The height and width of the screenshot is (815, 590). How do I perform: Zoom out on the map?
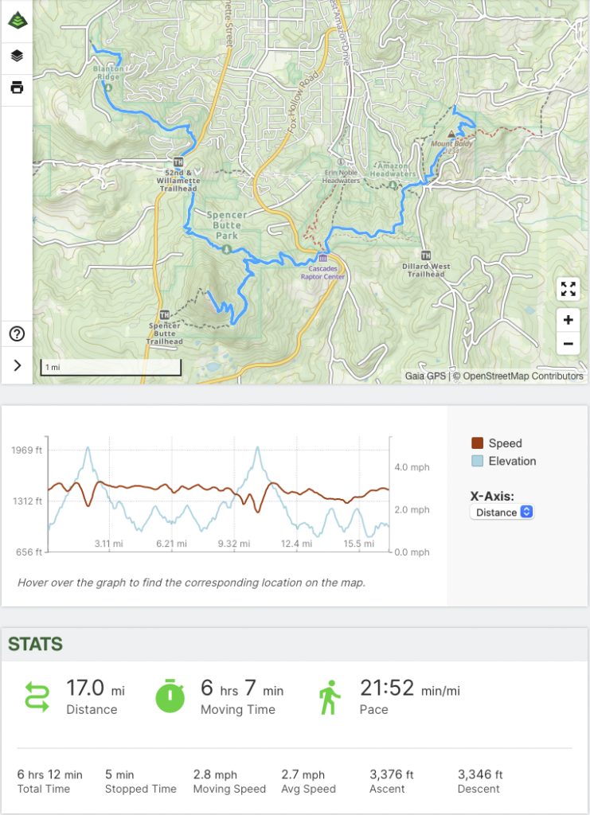(568, 344)
